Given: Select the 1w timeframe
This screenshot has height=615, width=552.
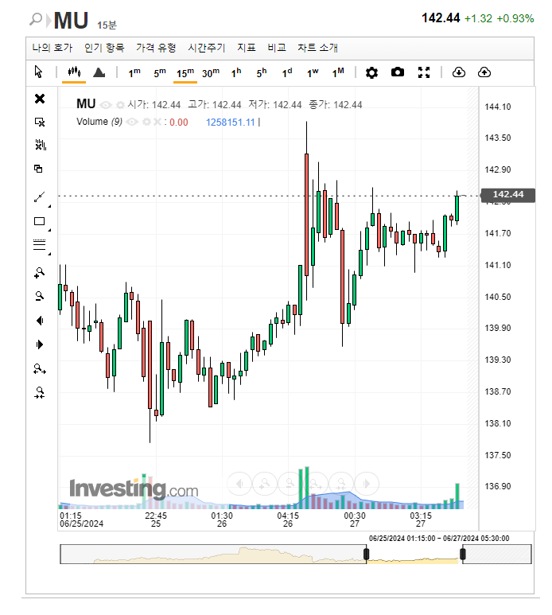Looking at the screenshot, I should coord(313,73).
